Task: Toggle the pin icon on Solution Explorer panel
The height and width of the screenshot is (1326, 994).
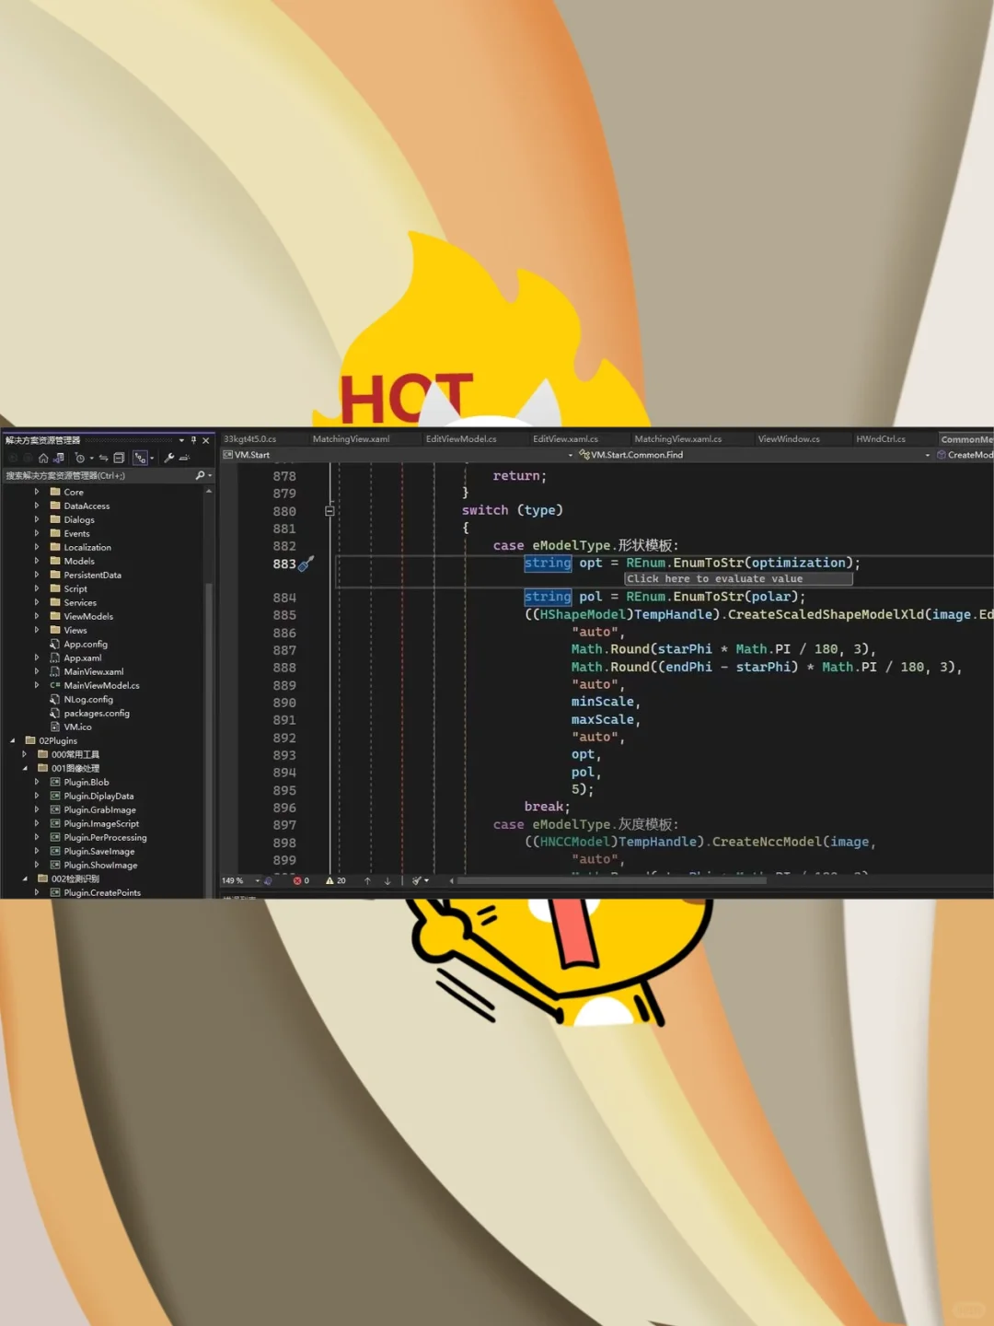Action: 193,440
